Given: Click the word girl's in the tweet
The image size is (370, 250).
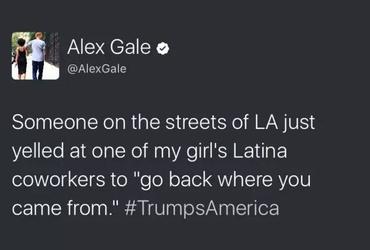Looking at the screenshot, I should click(x=207, y=152).
